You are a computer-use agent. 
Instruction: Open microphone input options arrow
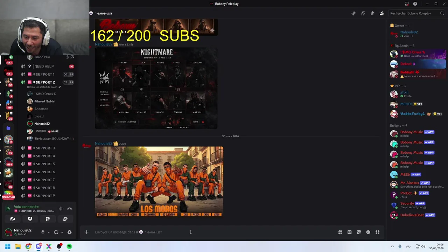pos(49,232)
